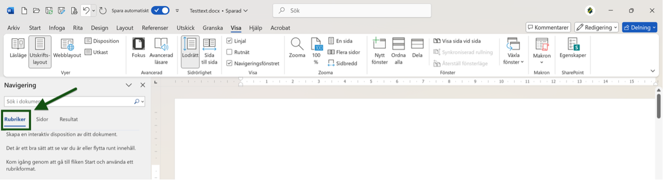This screenshot has height=181, width=665.
Task: Switch to Sidor tab in Navigering
Action: coord(42,119)
